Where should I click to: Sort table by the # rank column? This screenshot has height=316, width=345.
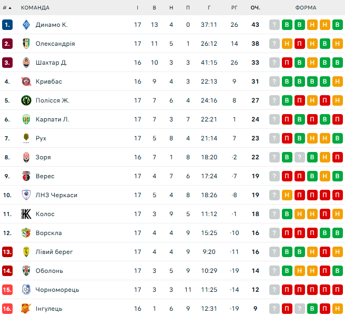(7, 8)
